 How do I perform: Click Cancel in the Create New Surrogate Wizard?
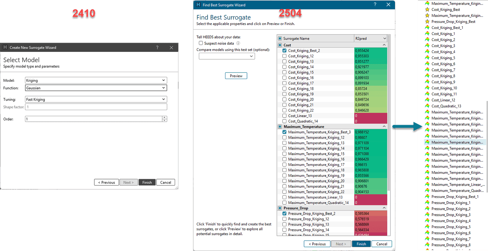point(166,182)
